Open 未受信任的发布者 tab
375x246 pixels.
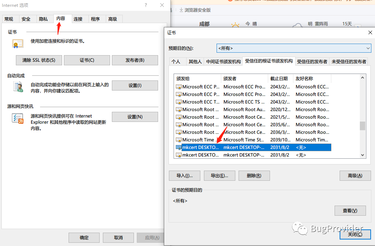point(349,62)
